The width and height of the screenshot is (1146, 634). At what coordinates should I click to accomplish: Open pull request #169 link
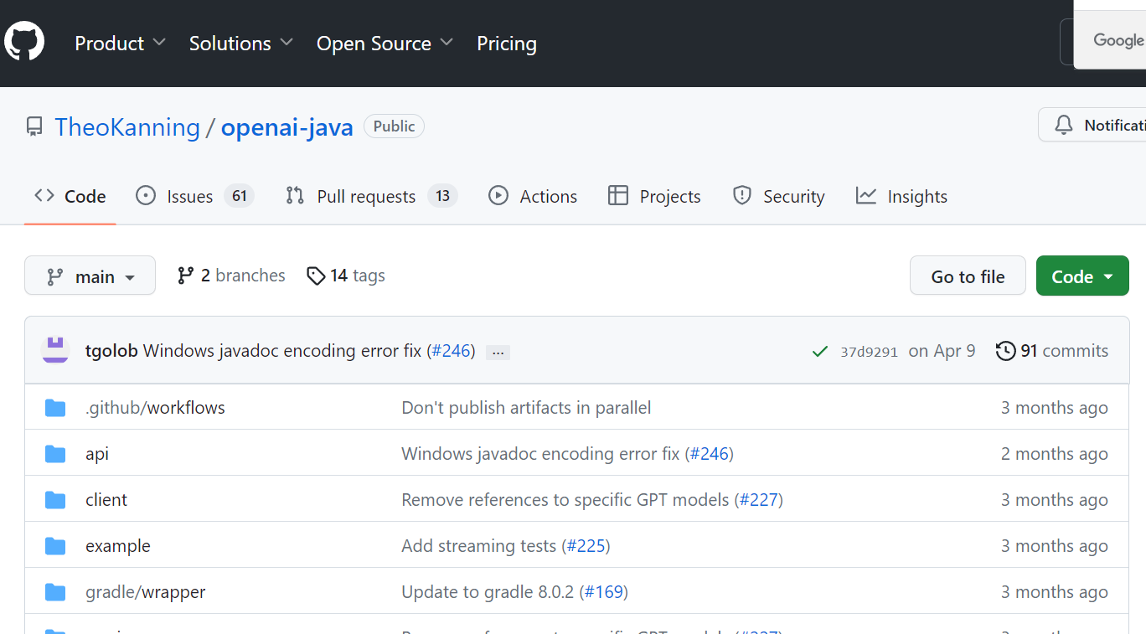click(604, 592)
